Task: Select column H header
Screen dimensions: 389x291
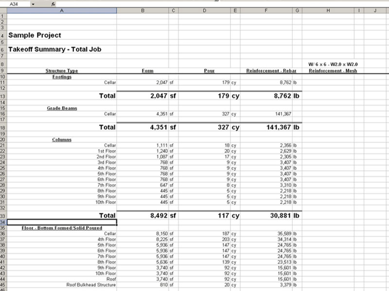Action: [x=328, y=10]
